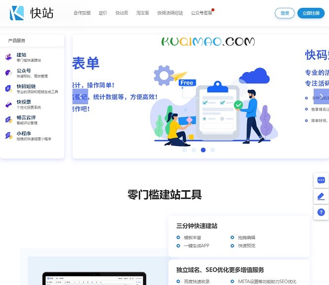Click the 拖拽编辑 feature text
This screenshot has width=329, height=285.
coord(247,238)
